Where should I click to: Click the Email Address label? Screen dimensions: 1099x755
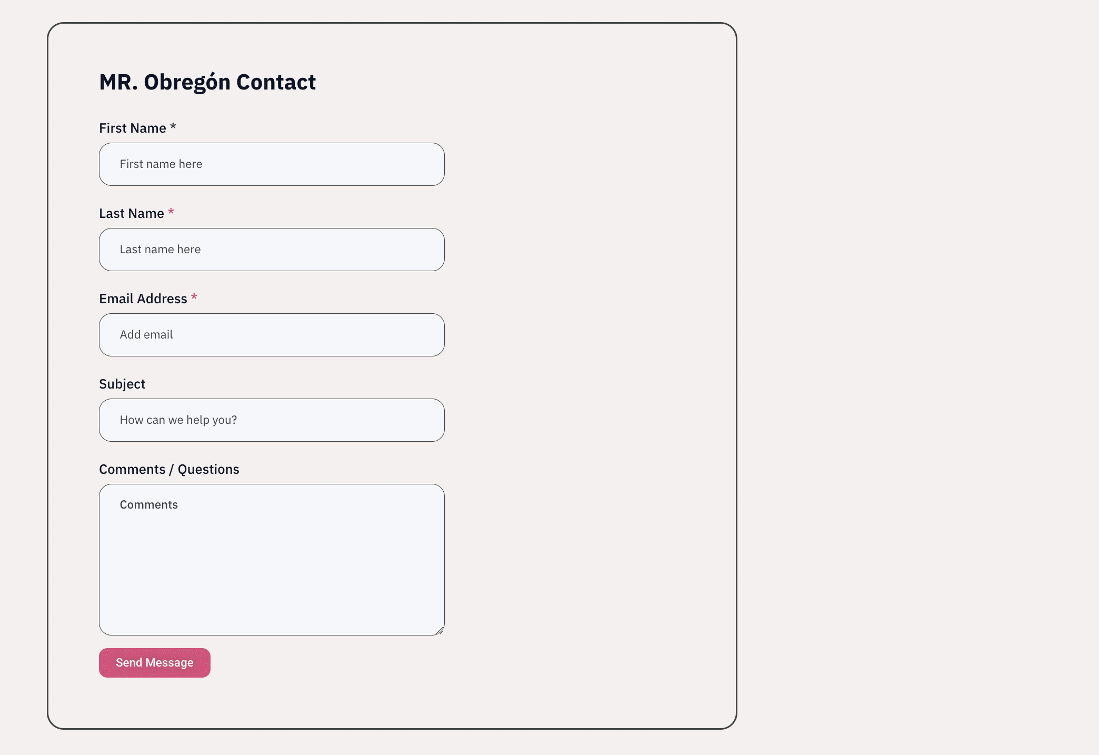pyautogui.click(x=143, y=299)
